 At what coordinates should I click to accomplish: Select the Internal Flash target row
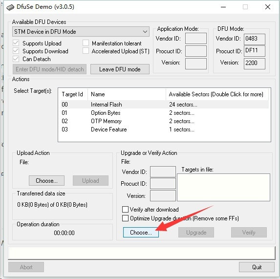tap(165, 105)
